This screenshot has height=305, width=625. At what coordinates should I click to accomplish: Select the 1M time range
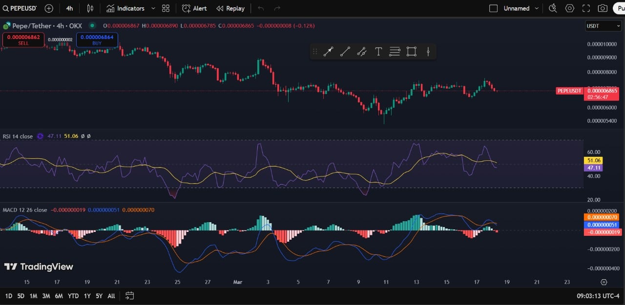(x=33, y=296)
